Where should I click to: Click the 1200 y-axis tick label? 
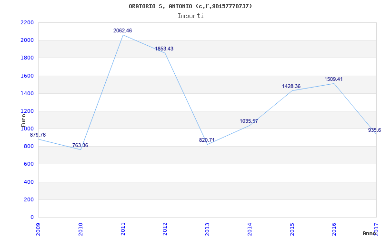click(x=27, y=111)
